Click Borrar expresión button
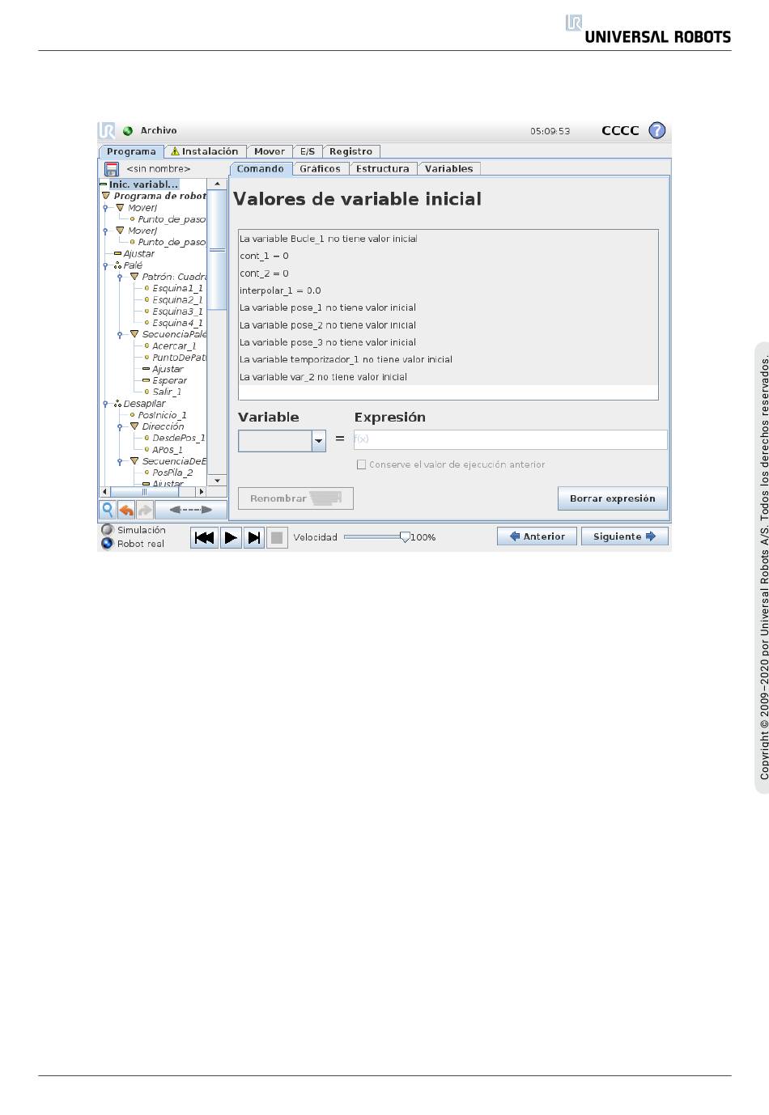Viewport: 769px width, 1115px height. pyautogui.click(x=613, y=498)
